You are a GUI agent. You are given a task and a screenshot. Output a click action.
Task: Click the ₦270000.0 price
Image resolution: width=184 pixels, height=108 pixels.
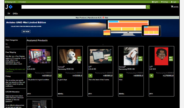[x=168, y=76]
